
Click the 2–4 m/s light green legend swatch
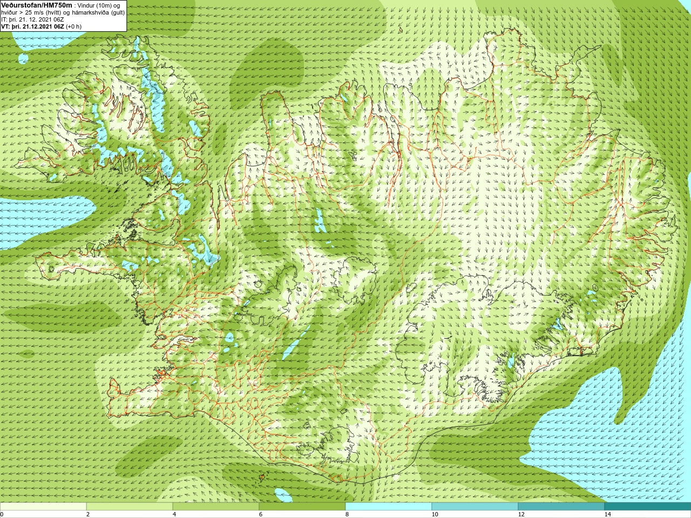point(130,507)
